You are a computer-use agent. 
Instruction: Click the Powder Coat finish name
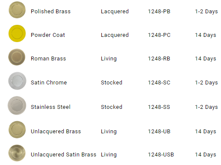48,35
